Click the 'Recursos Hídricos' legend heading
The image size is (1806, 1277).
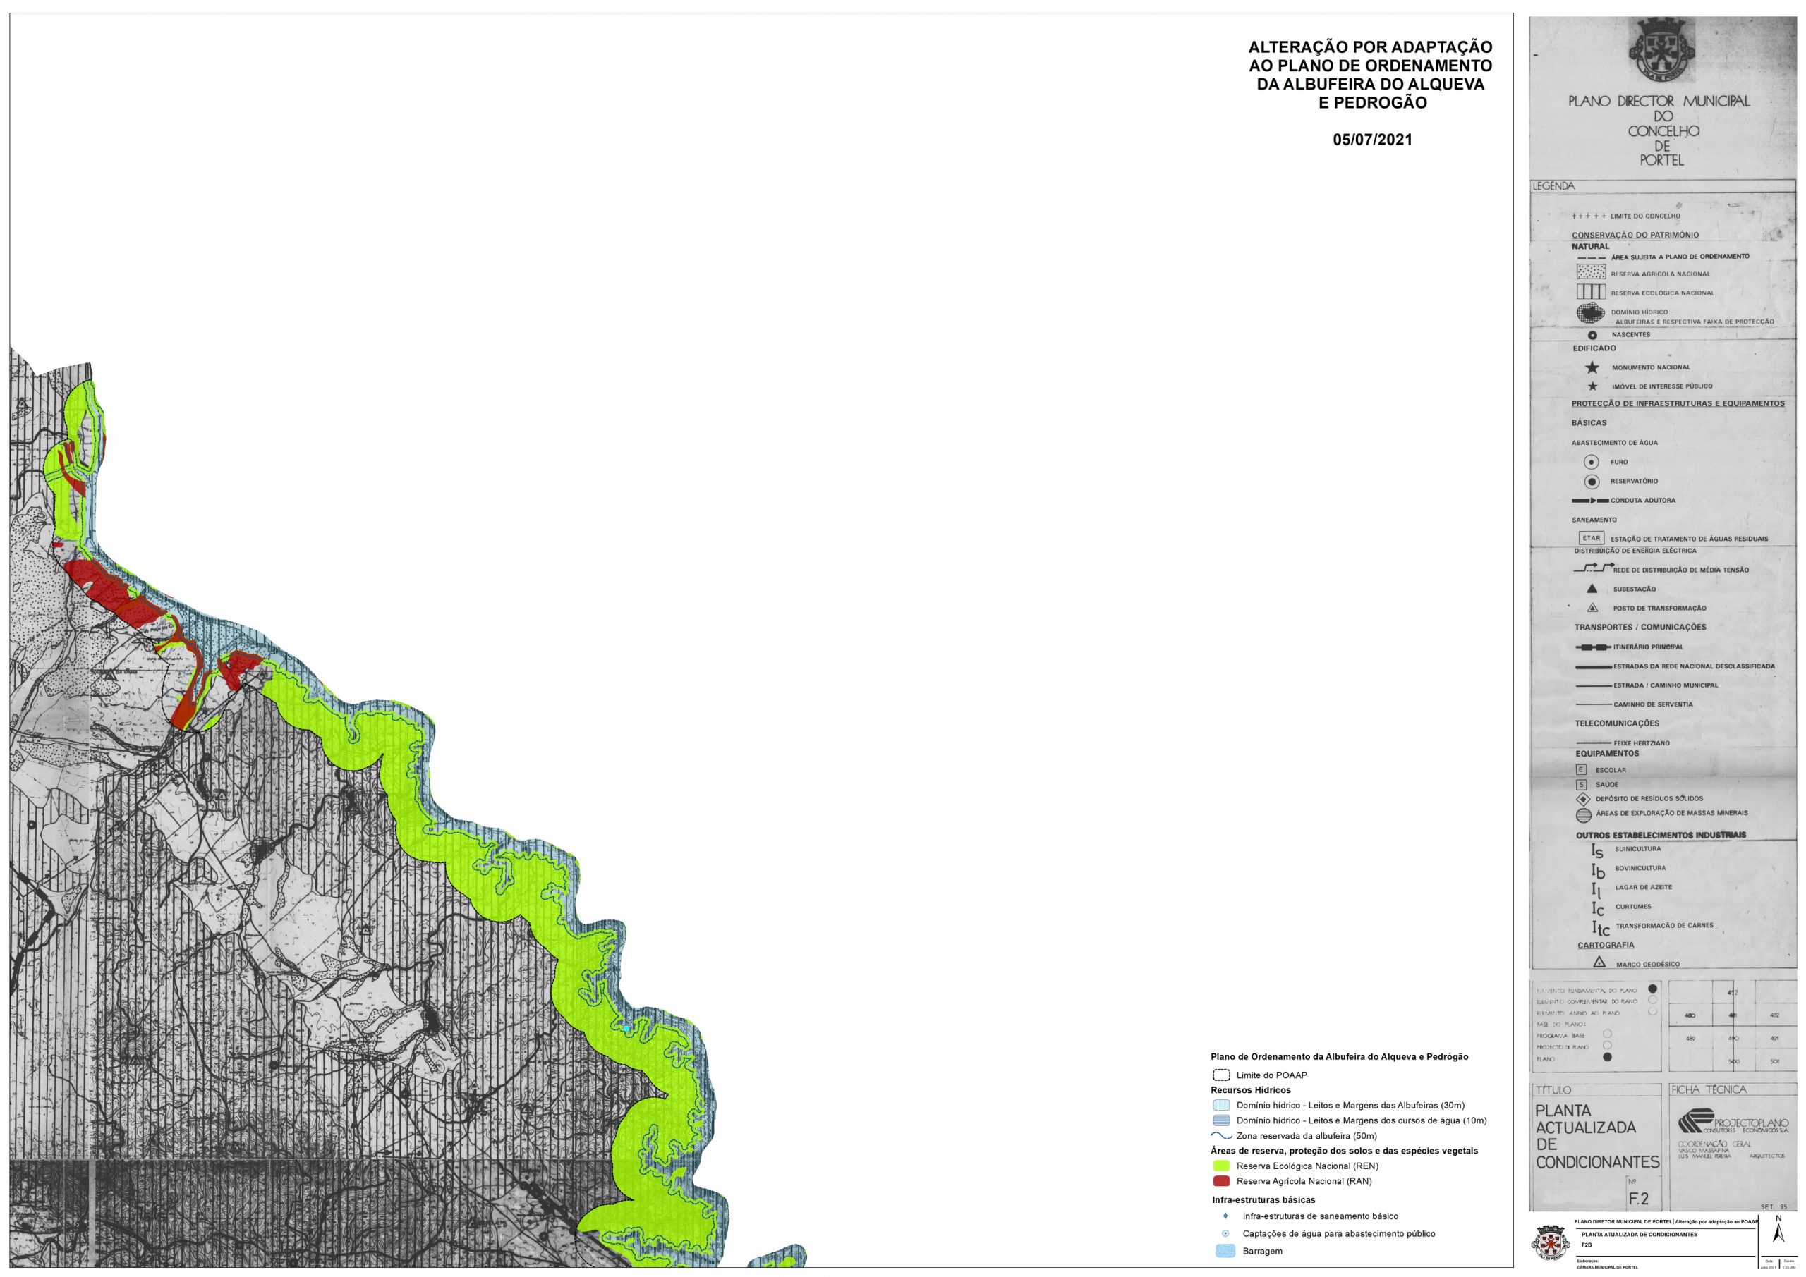[x=1251, y=1091]
